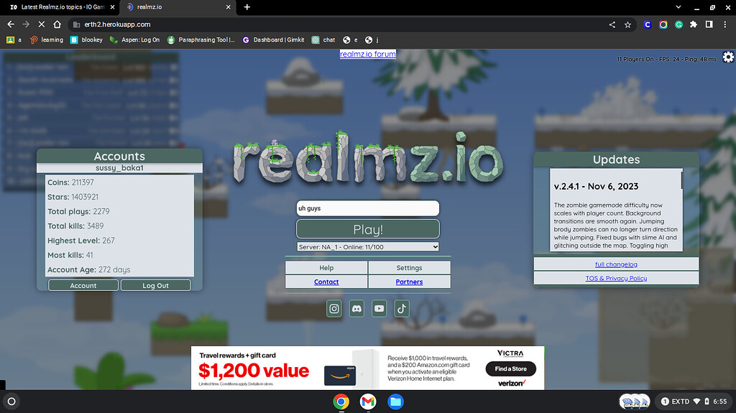Open the Instagram social icon

coord(334,308)
